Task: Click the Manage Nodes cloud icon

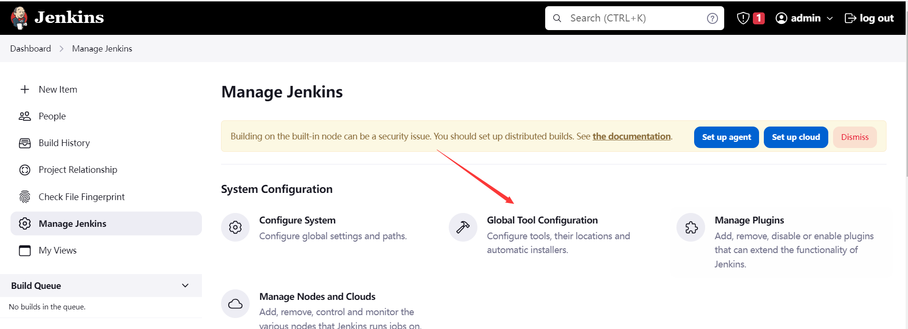Action: [235, 304]
